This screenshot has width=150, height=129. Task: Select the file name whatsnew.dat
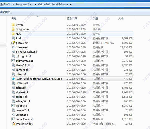pos(24,124)
